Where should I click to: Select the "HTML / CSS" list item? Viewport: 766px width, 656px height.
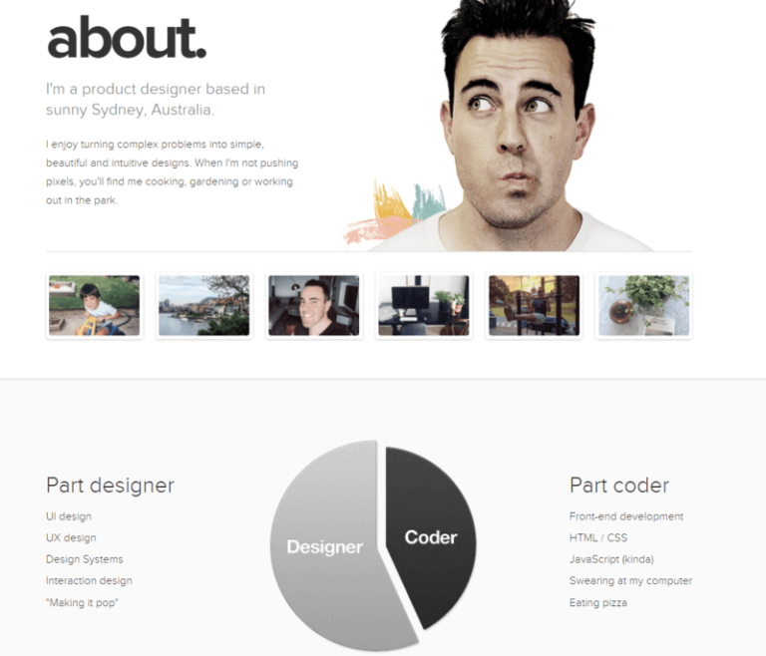tap(598, 538)
